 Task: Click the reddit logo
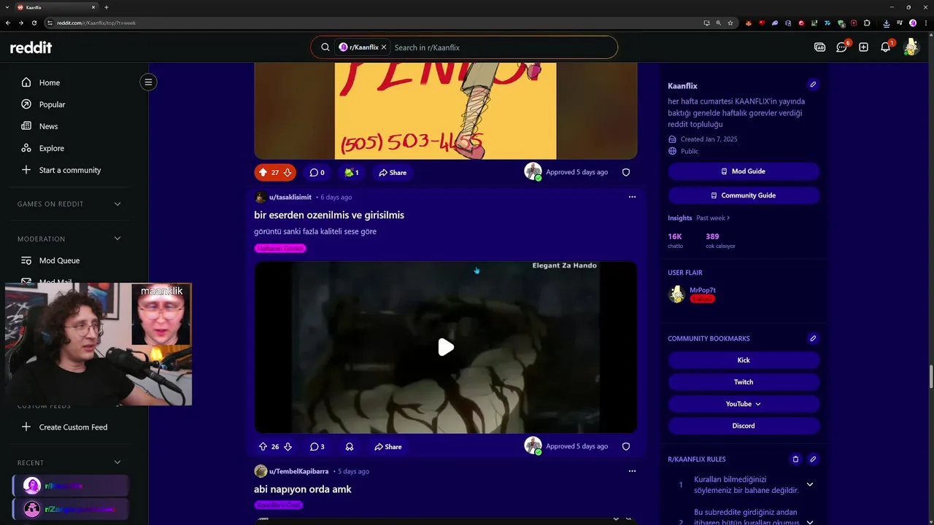pos(31,47)
